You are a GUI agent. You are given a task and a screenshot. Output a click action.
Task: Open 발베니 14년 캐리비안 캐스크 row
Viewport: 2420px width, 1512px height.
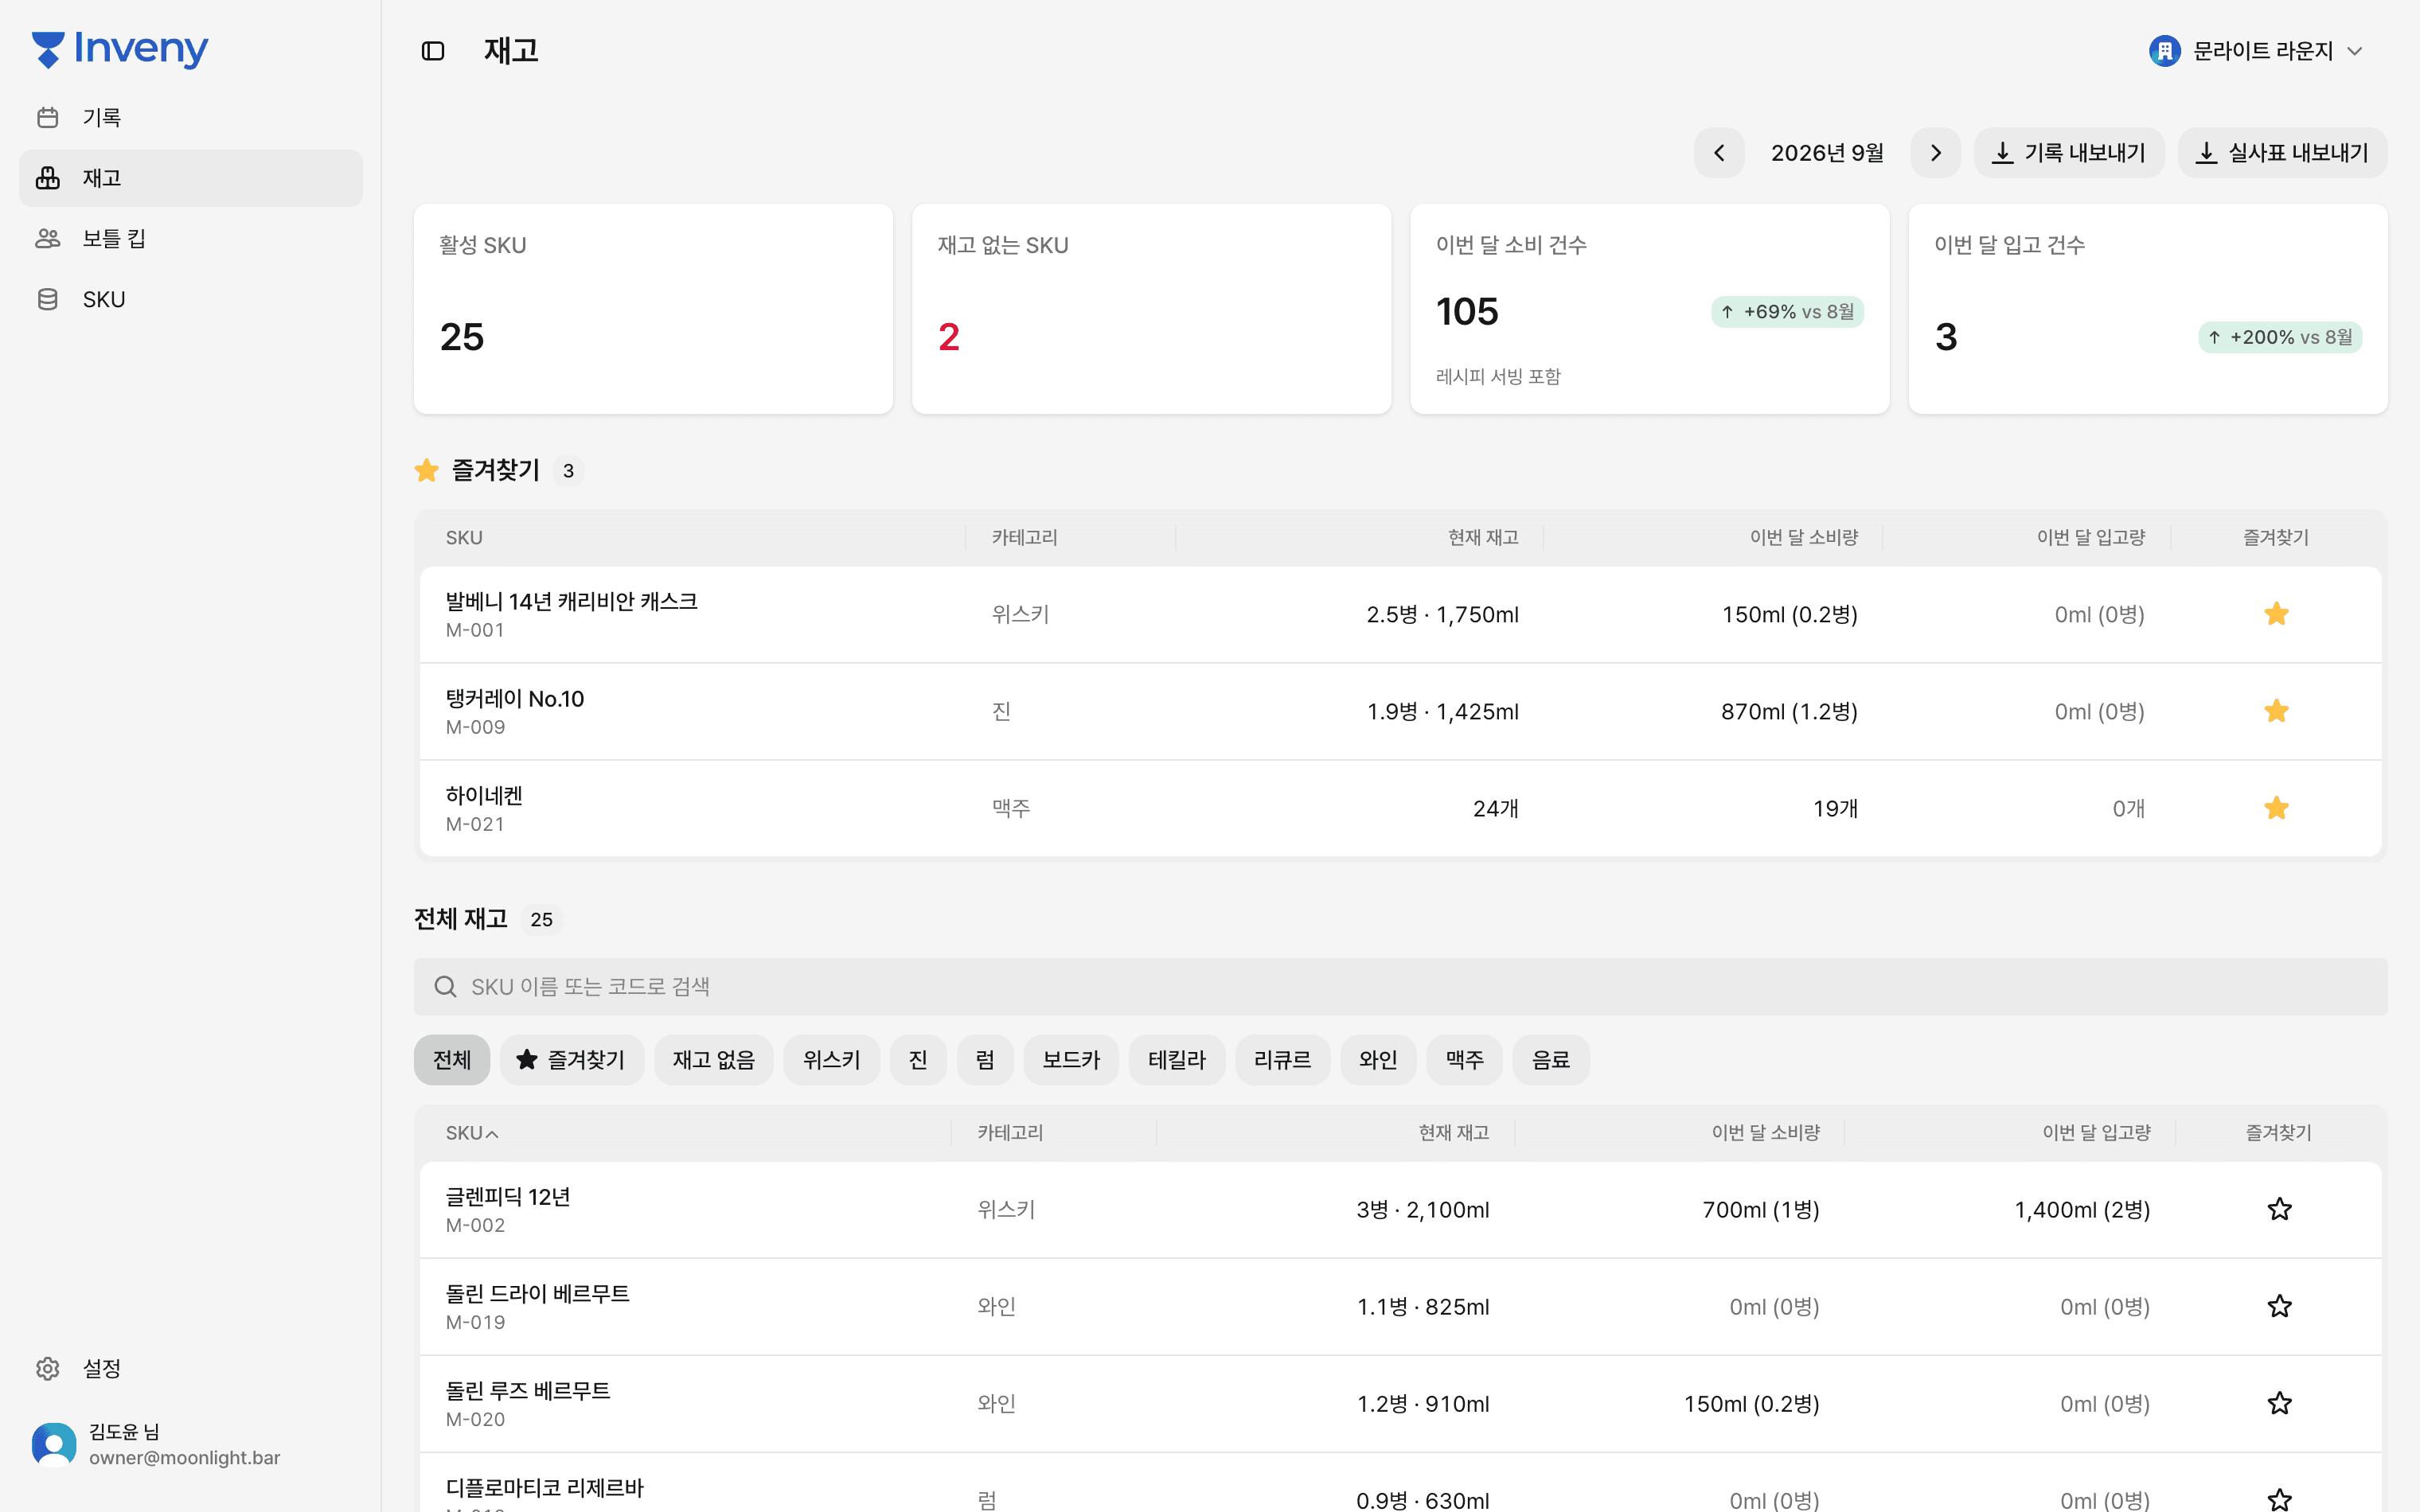[x=1400, y=614]
